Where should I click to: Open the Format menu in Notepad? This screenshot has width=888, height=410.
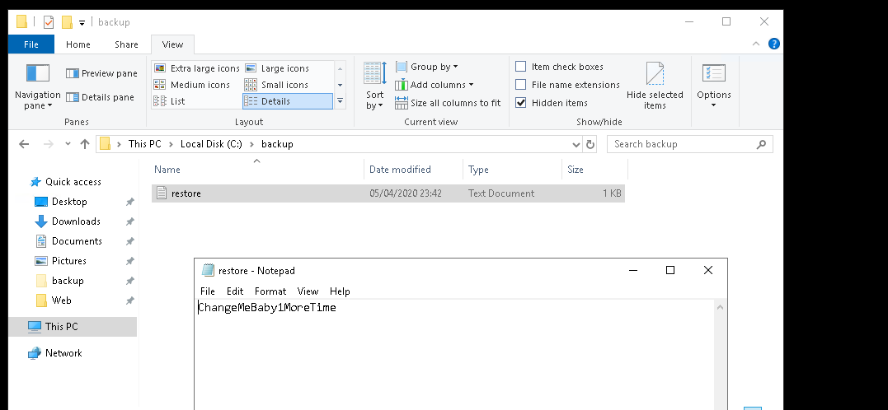coord(270,291)
